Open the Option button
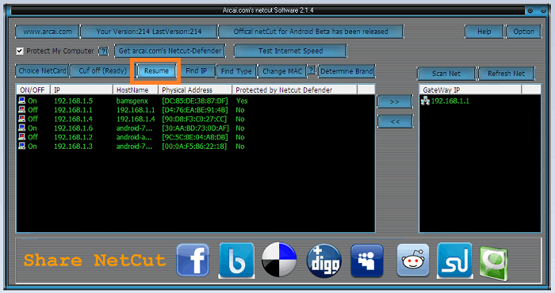 523,32
